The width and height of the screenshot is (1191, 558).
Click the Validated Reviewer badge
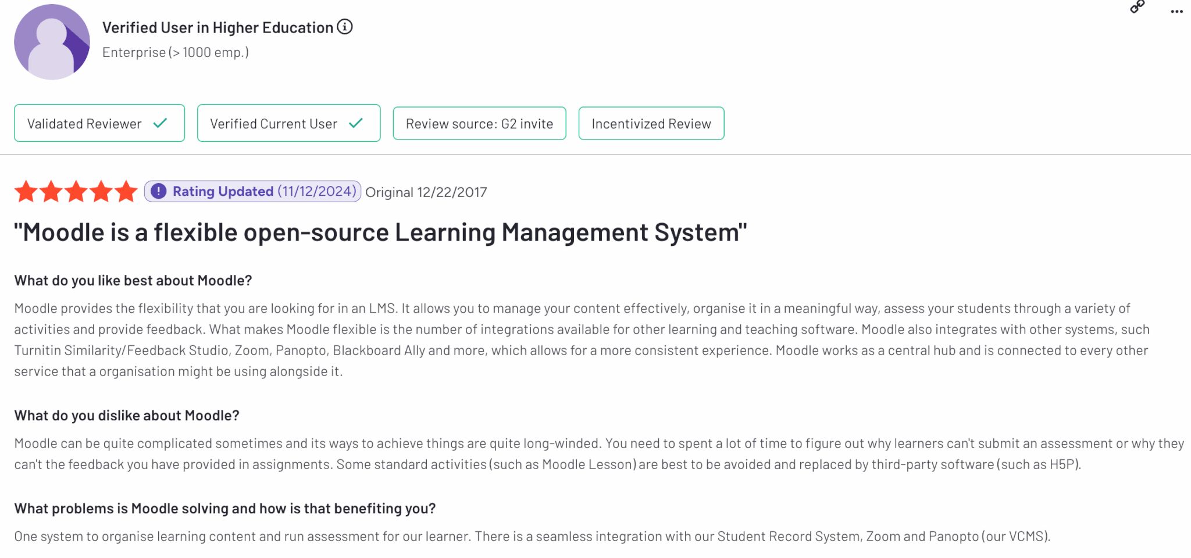99,123
